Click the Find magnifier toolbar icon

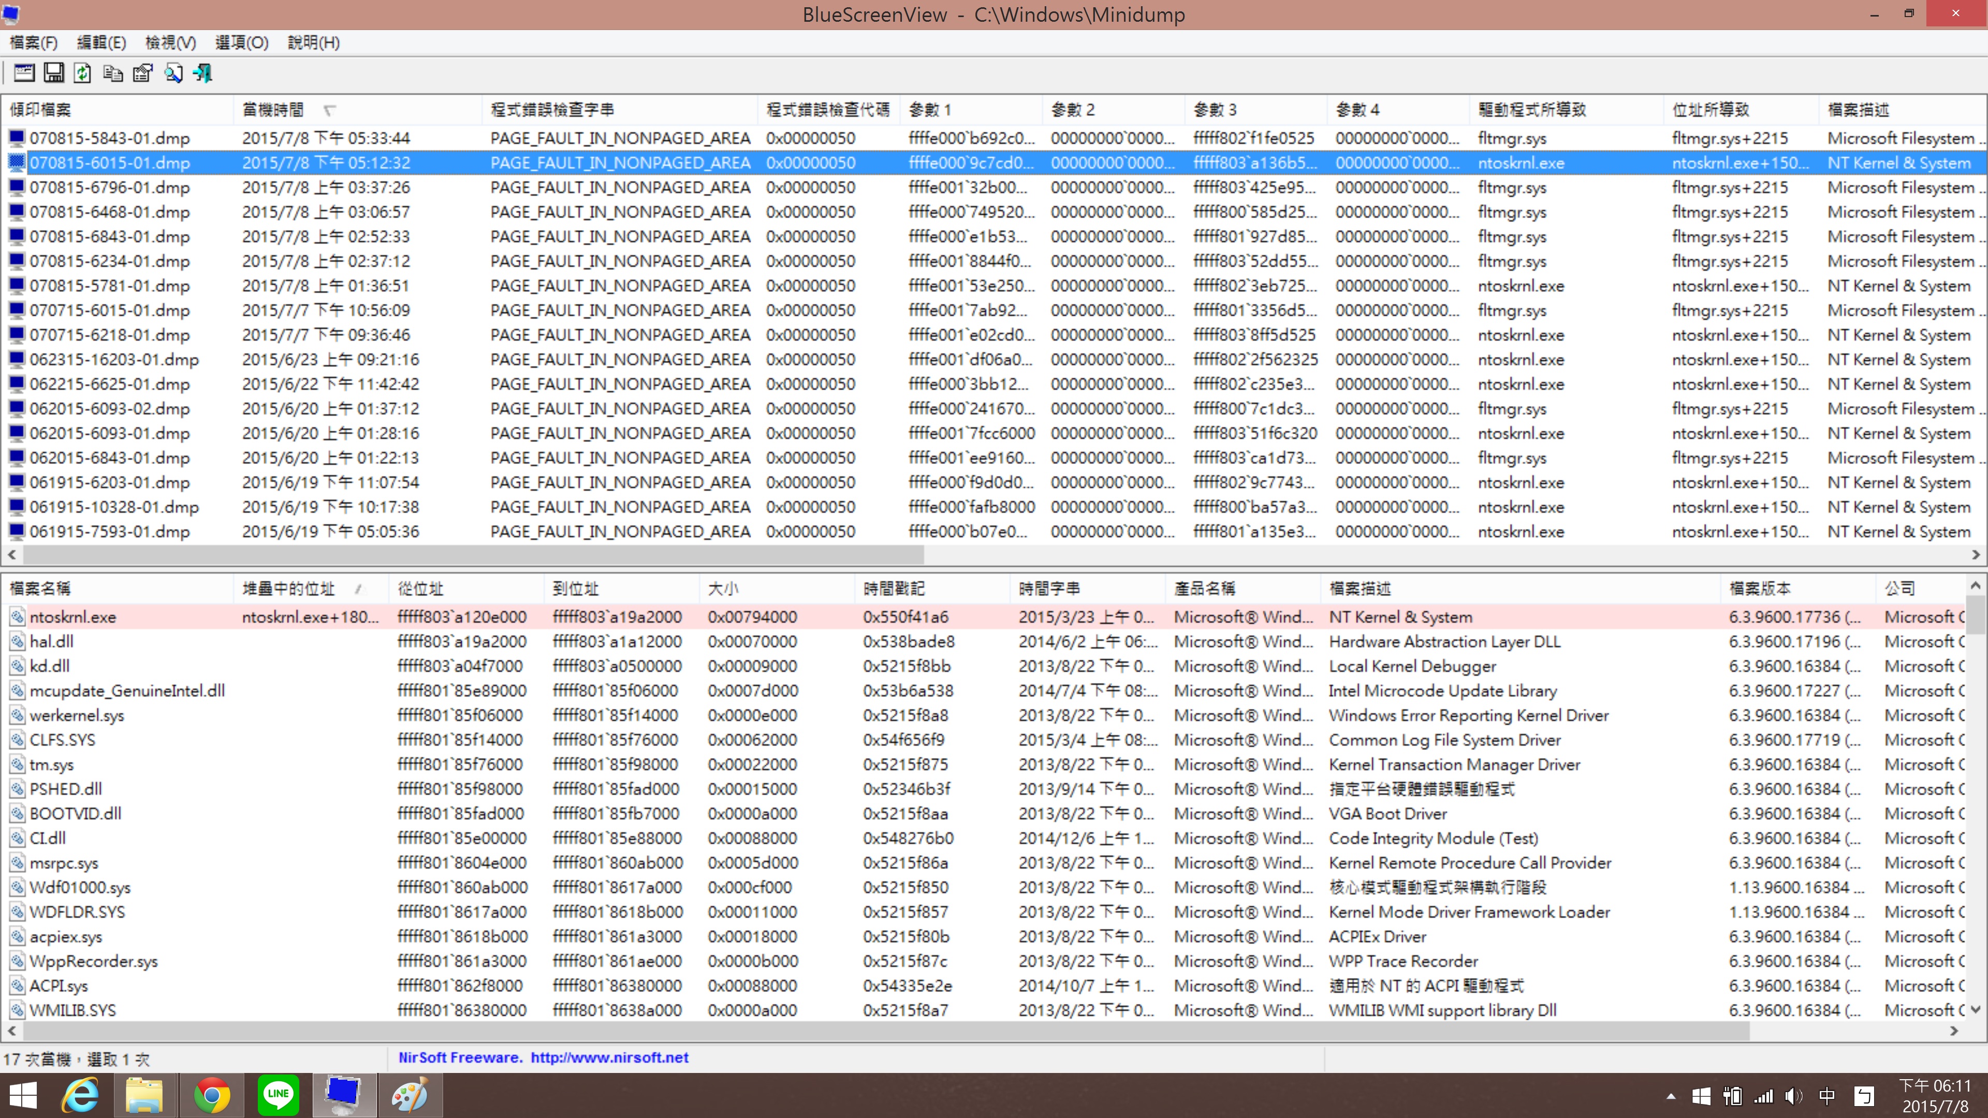[x=173, y=73]
